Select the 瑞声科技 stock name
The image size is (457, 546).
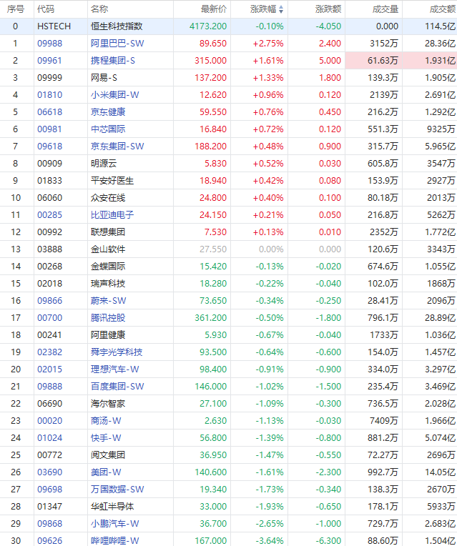pyautogui.click(x=108, y=283)
